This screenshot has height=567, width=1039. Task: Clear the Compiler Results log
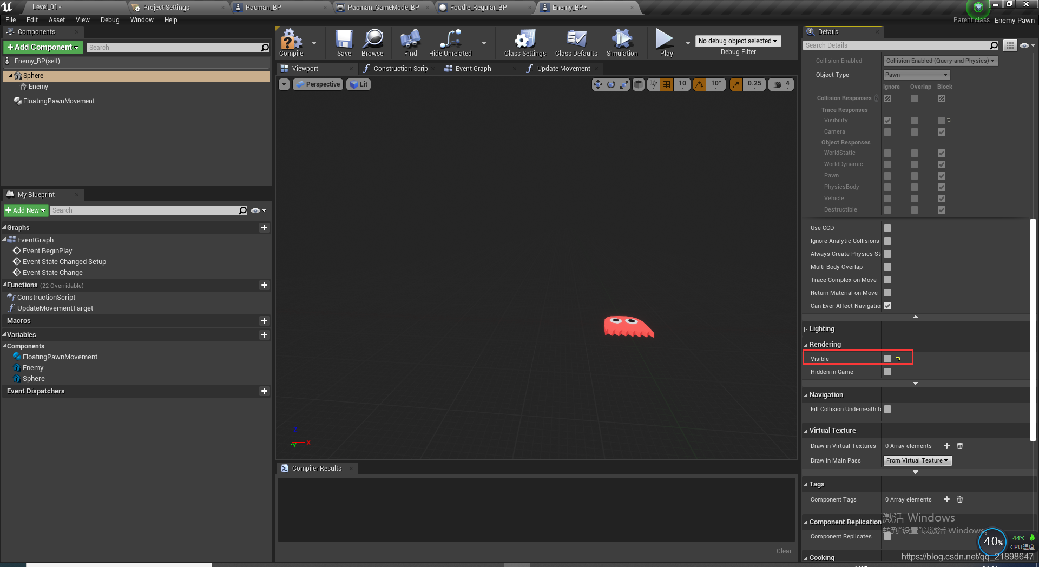tap(784, 551)
